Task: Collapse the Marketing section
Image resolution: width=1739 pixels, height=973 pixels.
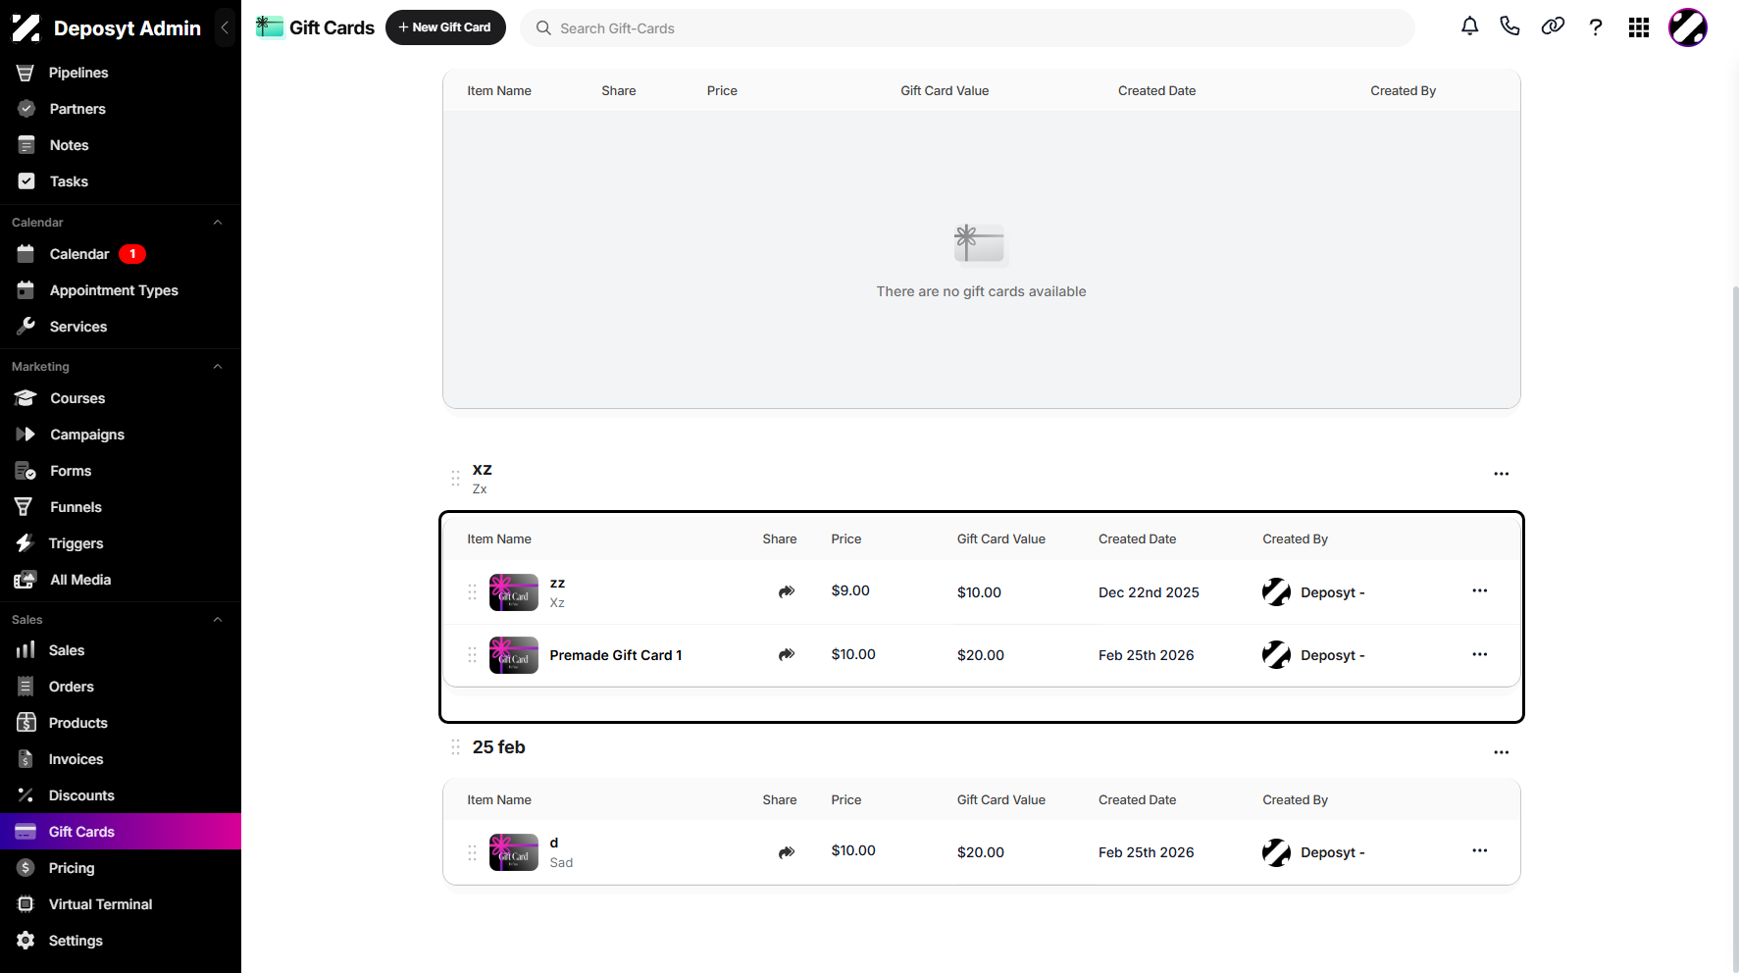Action: (x=218, y=367)
